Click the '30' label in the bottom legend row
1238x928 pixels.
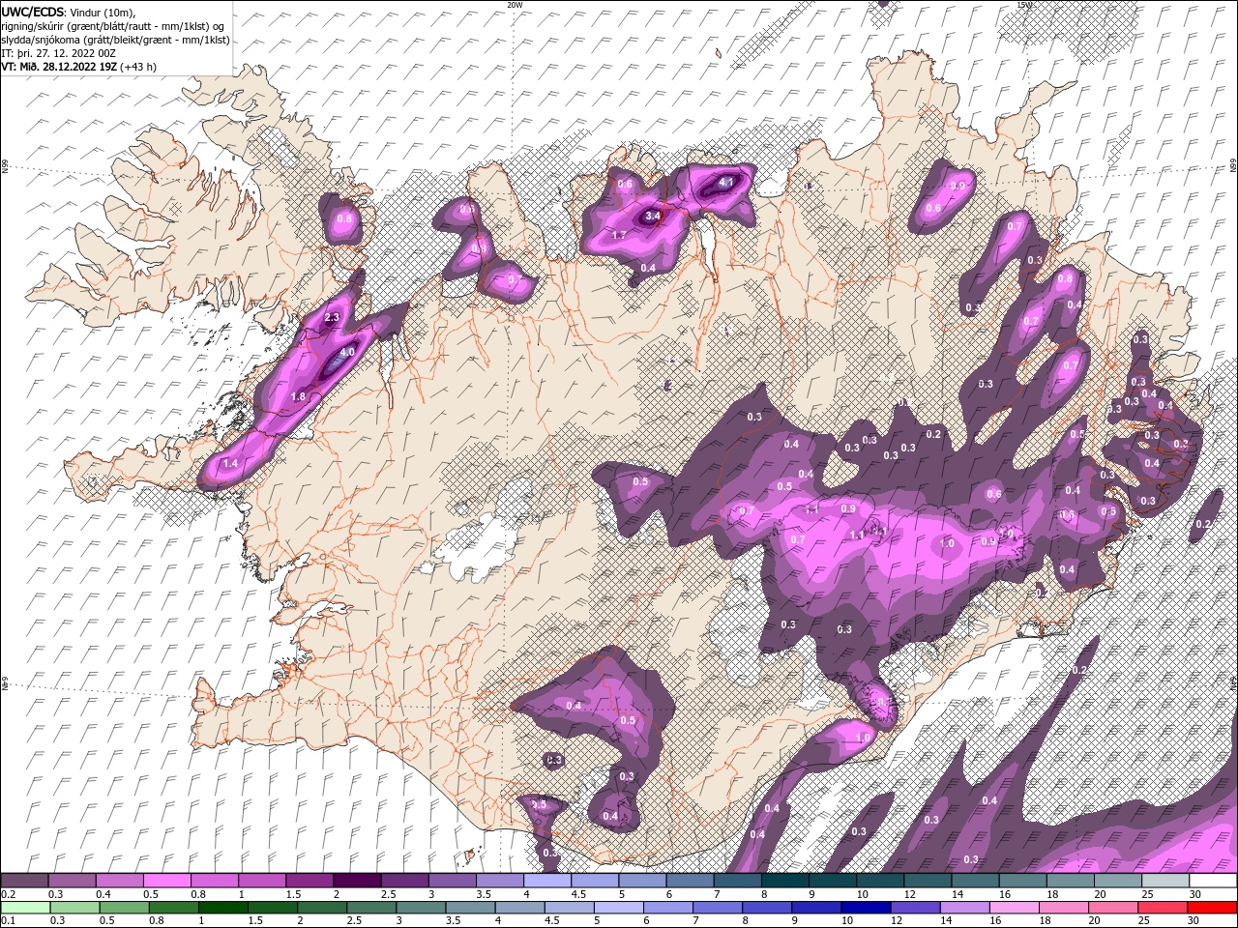(1194, 920)
